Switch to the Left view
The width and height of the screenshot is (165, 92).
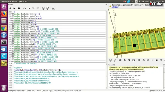coord(152,60)
